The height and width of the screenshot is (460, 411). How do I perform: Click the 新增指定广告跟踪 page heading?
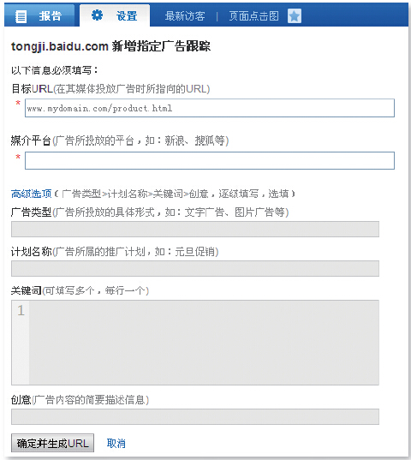pyautogui.click(x=161, y=46)
